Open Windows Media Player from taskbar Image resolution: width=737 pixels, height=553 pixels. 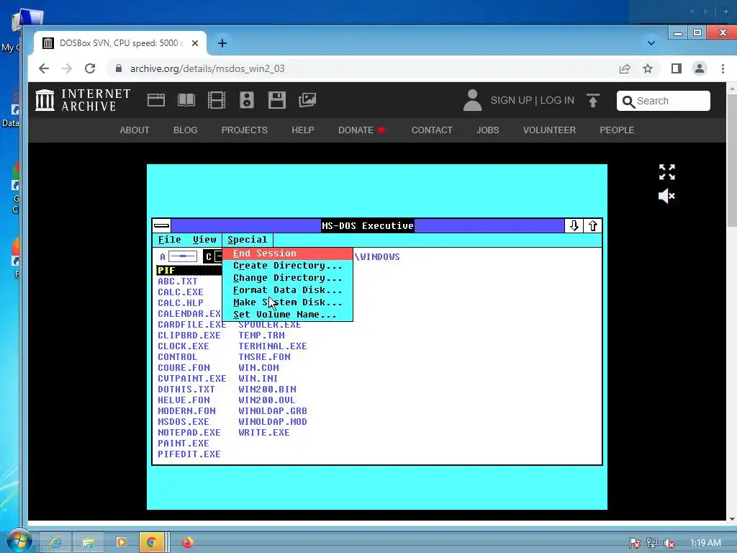(x=121, y=542)
